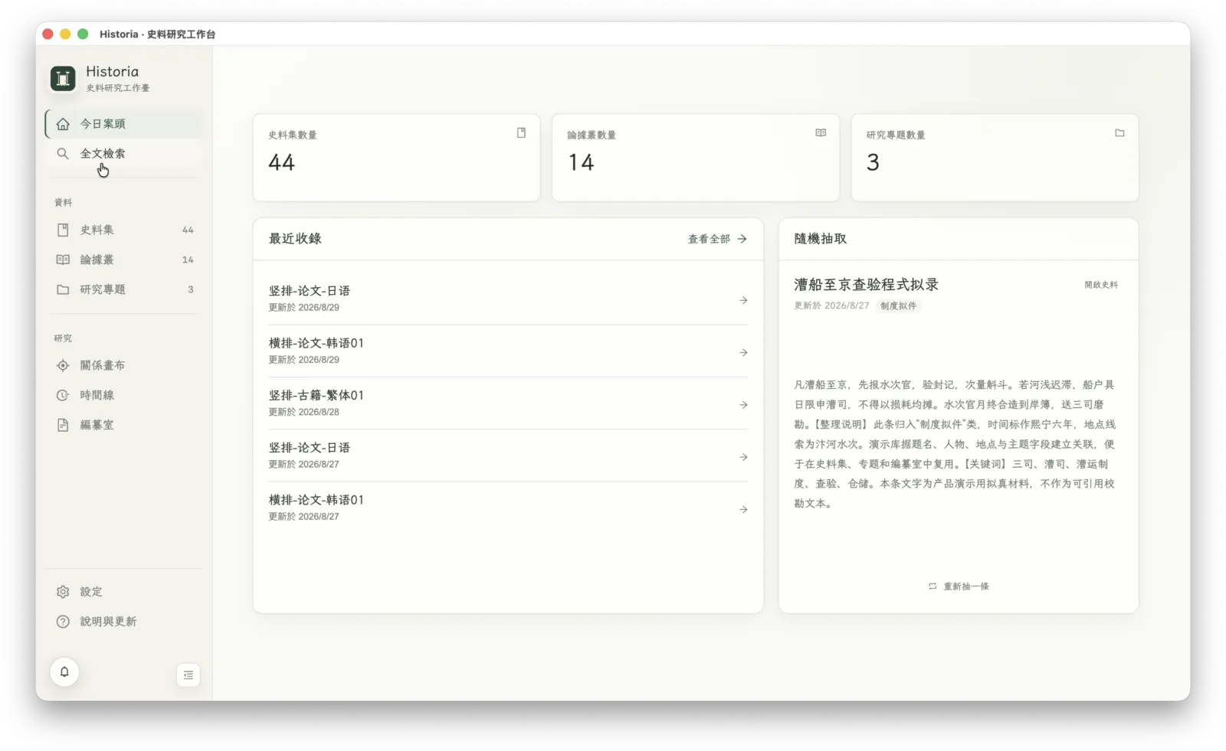Screen dimensions: 1226x751
Task: Click 重新抽一條 redraw button
Action: click(959, 586)
